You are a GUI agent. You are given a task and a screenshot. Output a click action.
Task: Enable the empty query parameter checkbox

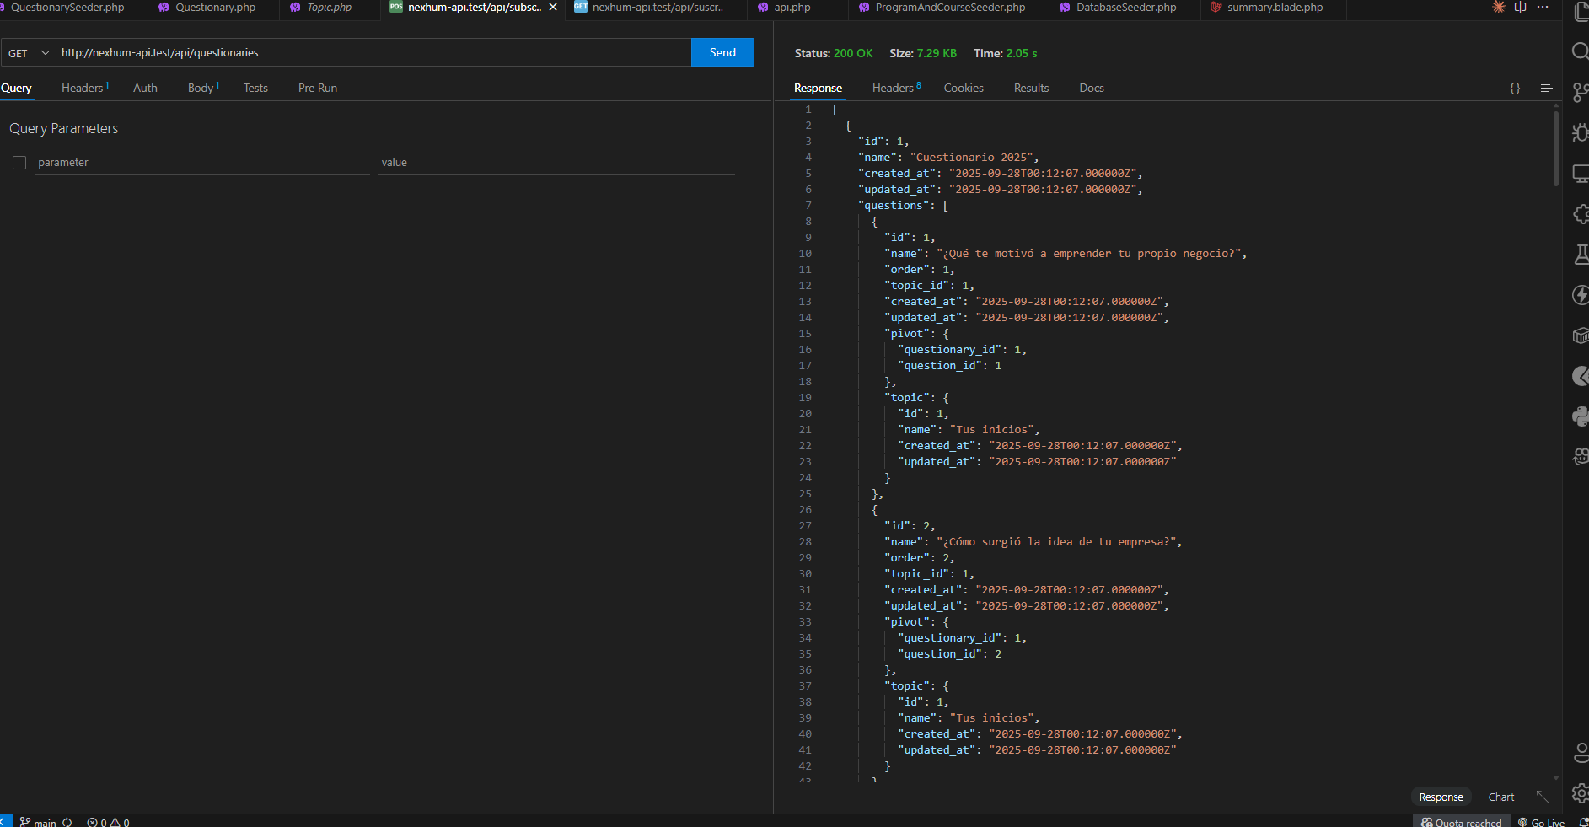coord(19,163)
